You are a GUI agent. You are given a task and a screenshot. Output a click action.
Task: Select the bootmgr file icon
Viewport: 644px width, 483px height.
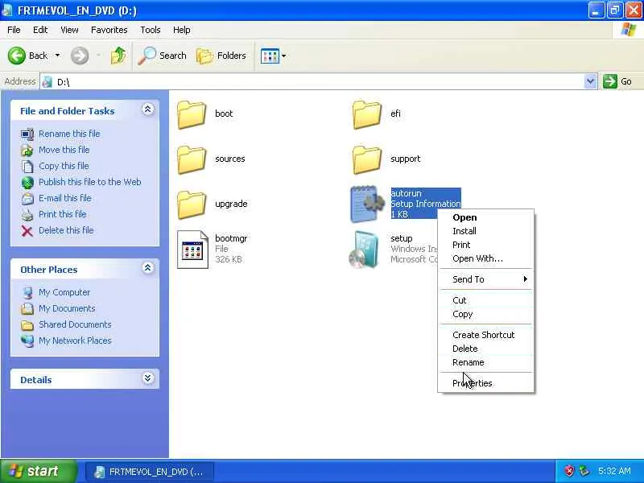click(x=192, y=250)
